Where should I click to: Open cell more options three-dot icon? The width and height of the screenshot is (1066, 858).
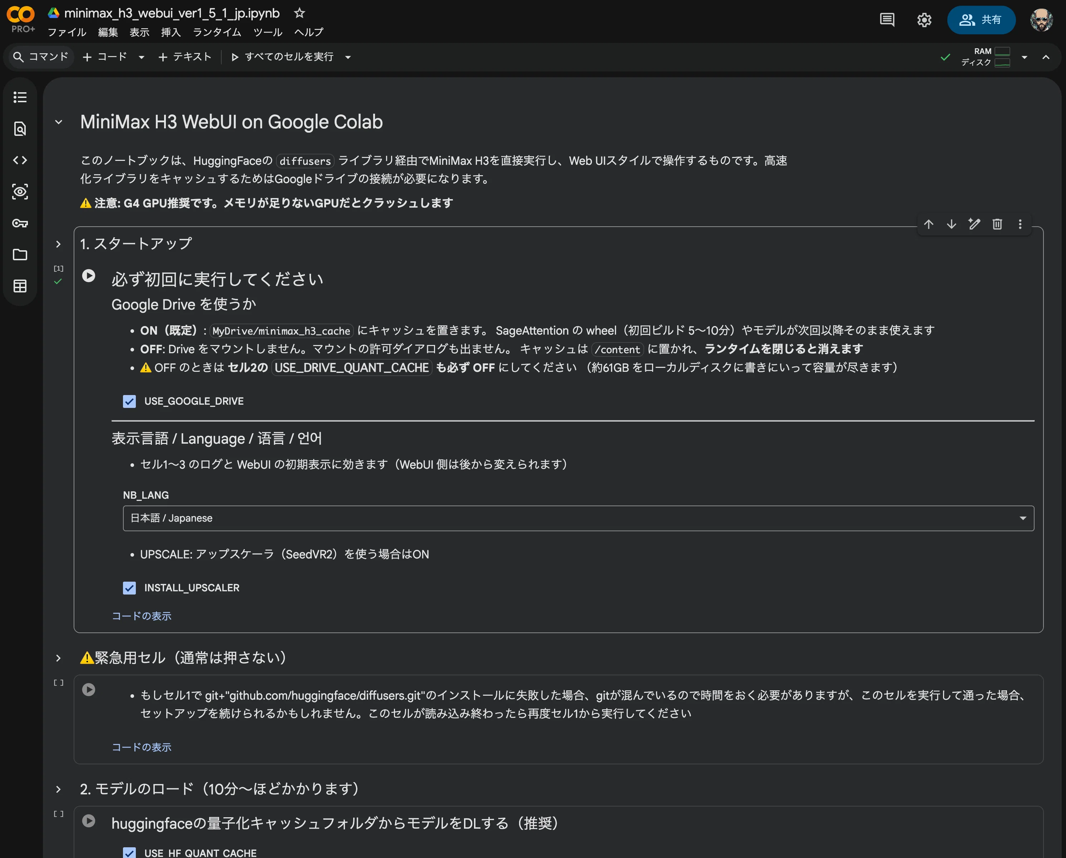pos(1020,224)
